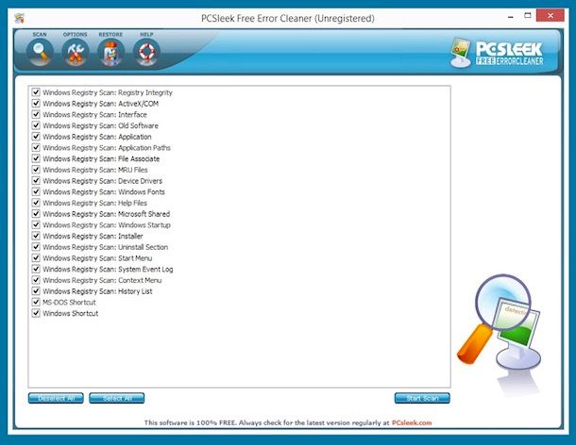Open the Scan magnifier icon
Image resolution: width=576 pixels, height=445 pixels.
tap(40, 53)
